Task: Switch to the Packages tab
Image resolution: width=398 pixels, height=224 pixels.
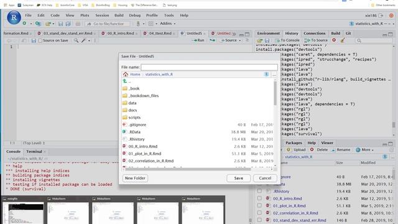Action: click(x=294, y=142)
